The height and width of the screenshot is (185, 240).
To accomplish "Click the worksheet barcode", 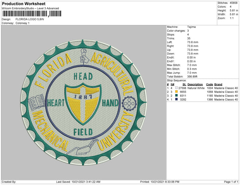I will pos(32,14).
